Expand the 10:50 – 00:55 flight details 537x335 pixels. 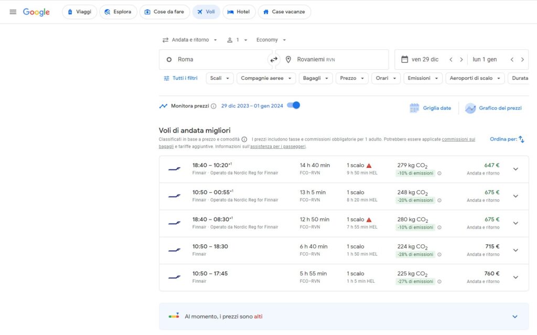(x=515, y=196)
